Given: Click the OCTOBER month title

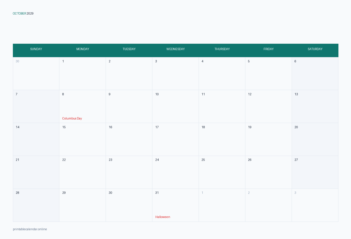Looking at the screenshot, I should (x=20, y=13).
